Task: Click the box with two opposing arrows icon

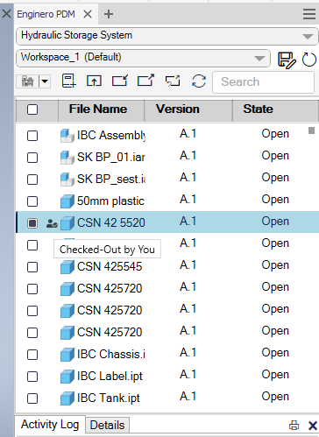Action: 173,81
